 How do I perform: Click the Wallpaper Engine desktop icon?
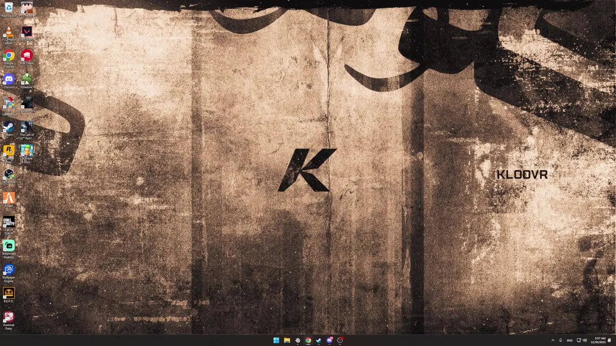click(x=9, y=273)
